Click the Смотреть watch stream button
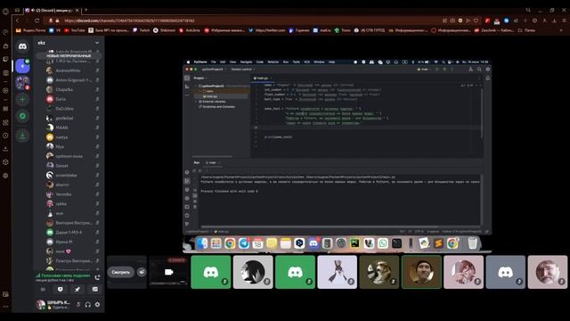 pyautogui.click(x=121, y=272)
